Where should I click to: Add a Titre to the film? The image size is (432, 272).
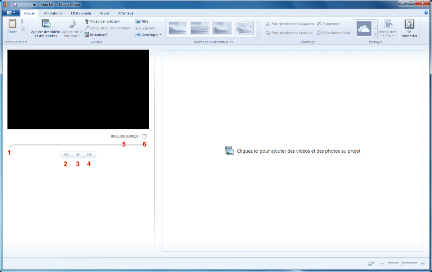(x=142, y=22)
